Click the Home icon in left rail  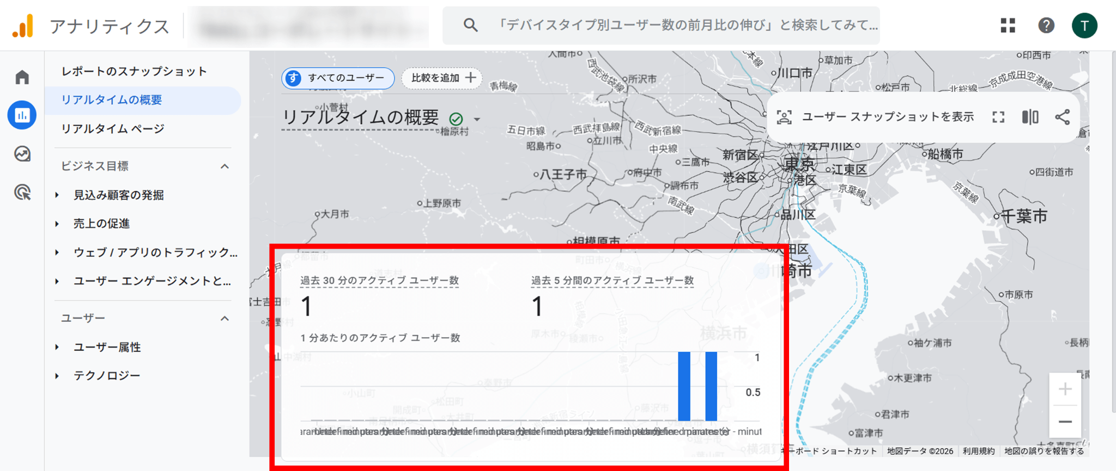coord(22,77)
